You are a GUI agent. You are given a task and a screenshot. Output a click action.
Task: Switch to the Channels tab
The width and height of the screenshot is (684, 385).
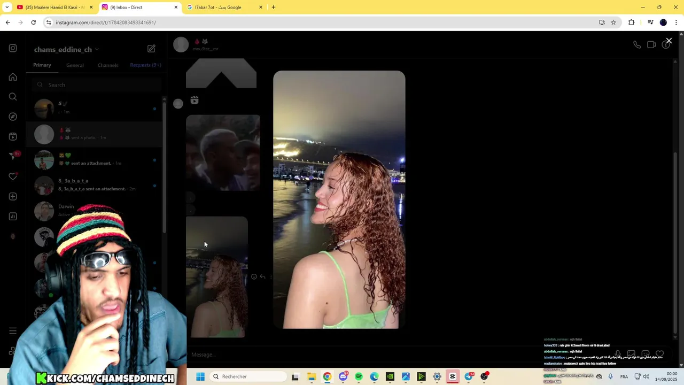click(x=108, y=65)
